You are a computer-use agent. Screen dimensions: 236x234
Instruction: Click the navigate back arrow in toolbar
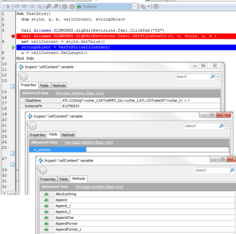(65, 6)
